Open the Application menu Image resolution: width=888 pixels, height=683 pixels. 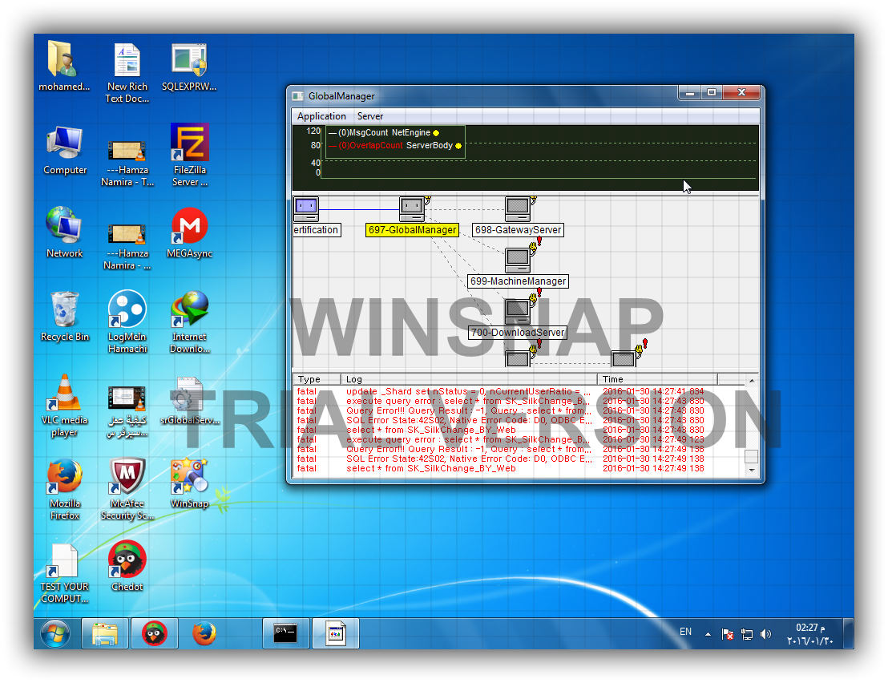click(x=321, y=116)
